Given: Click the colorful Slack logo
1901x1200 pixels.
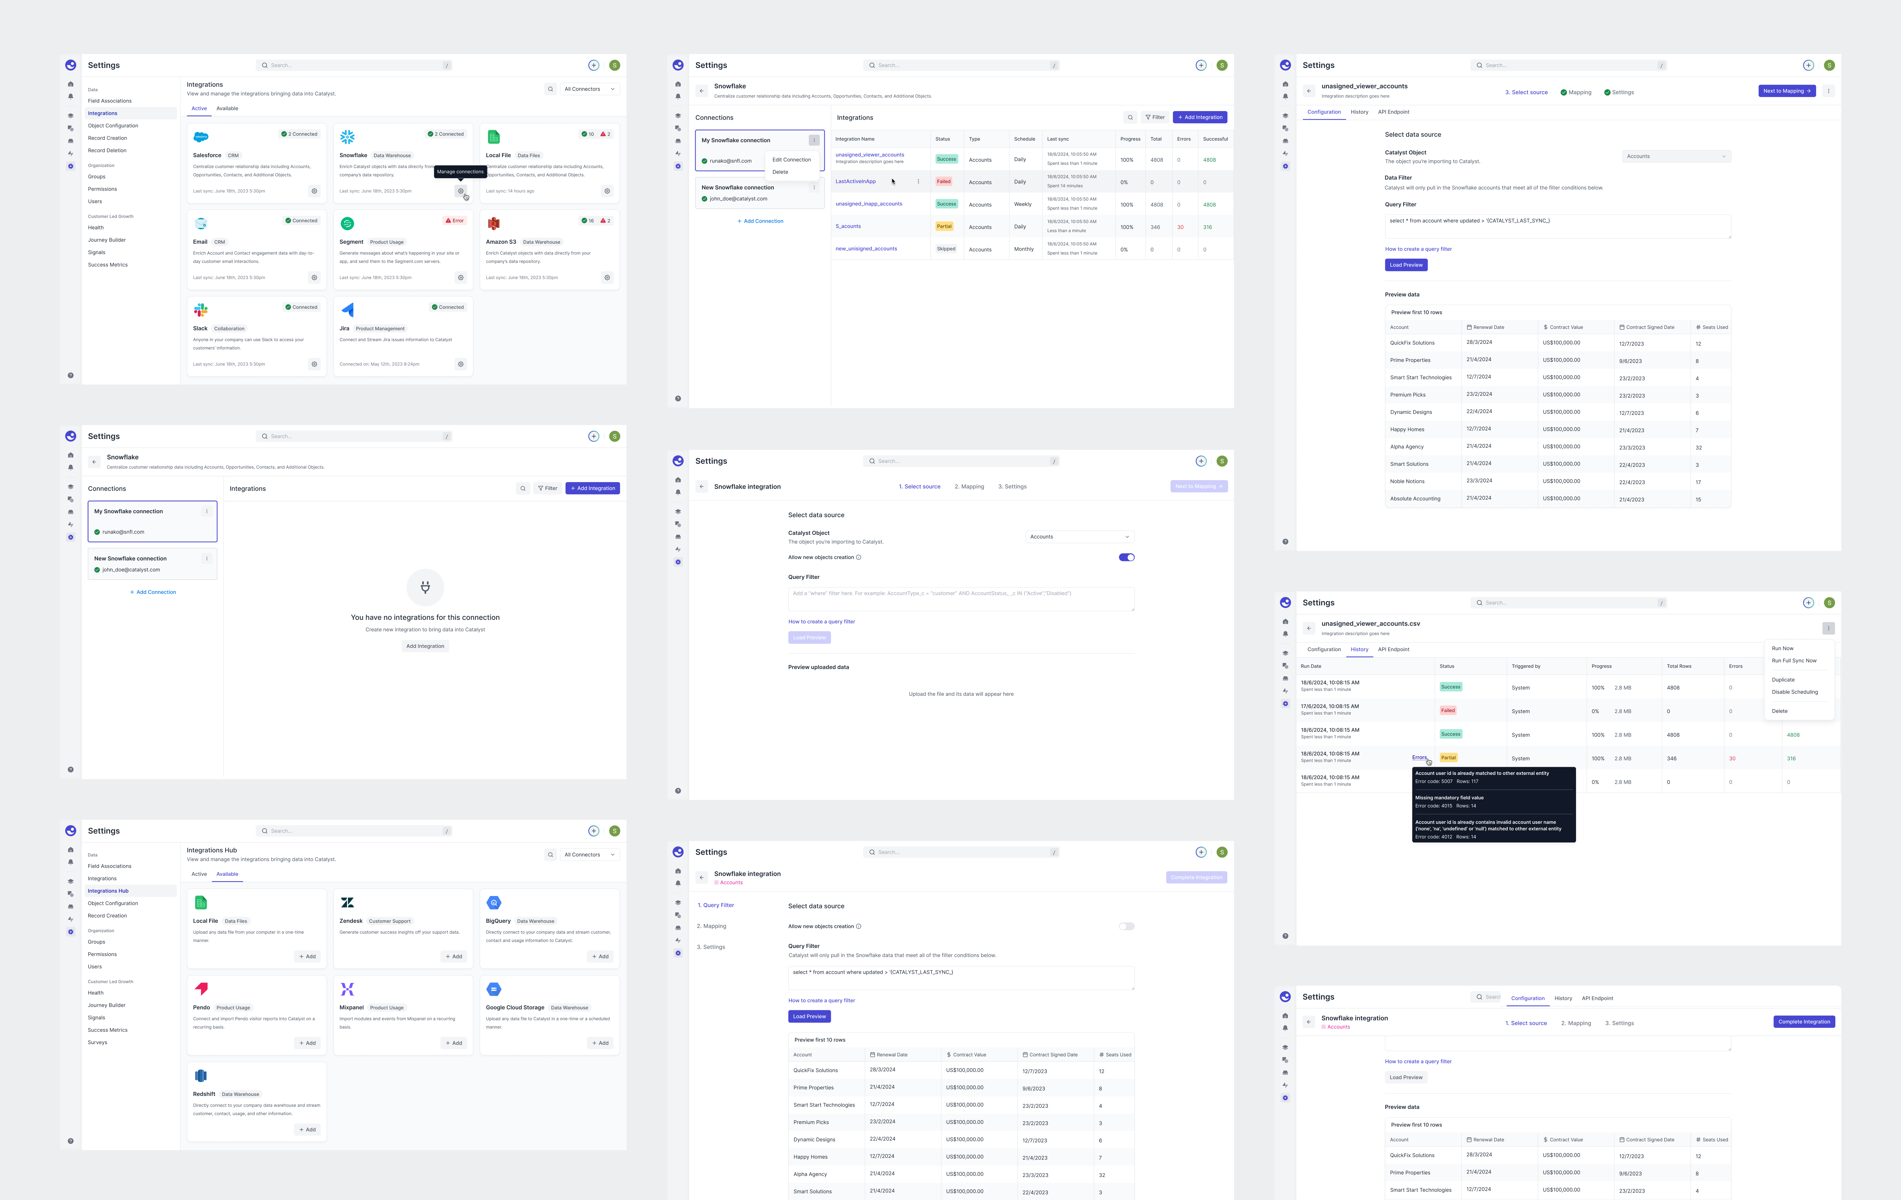Looking at the screenshot, I should pos(200,310).
